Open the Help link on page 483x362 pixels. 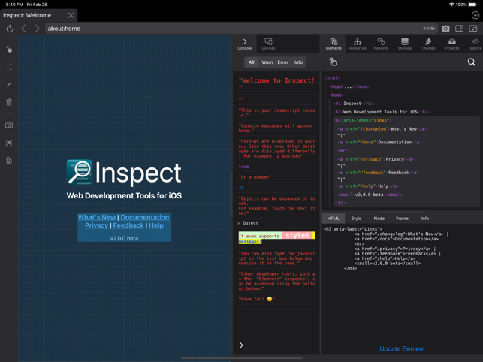[156, 225]
